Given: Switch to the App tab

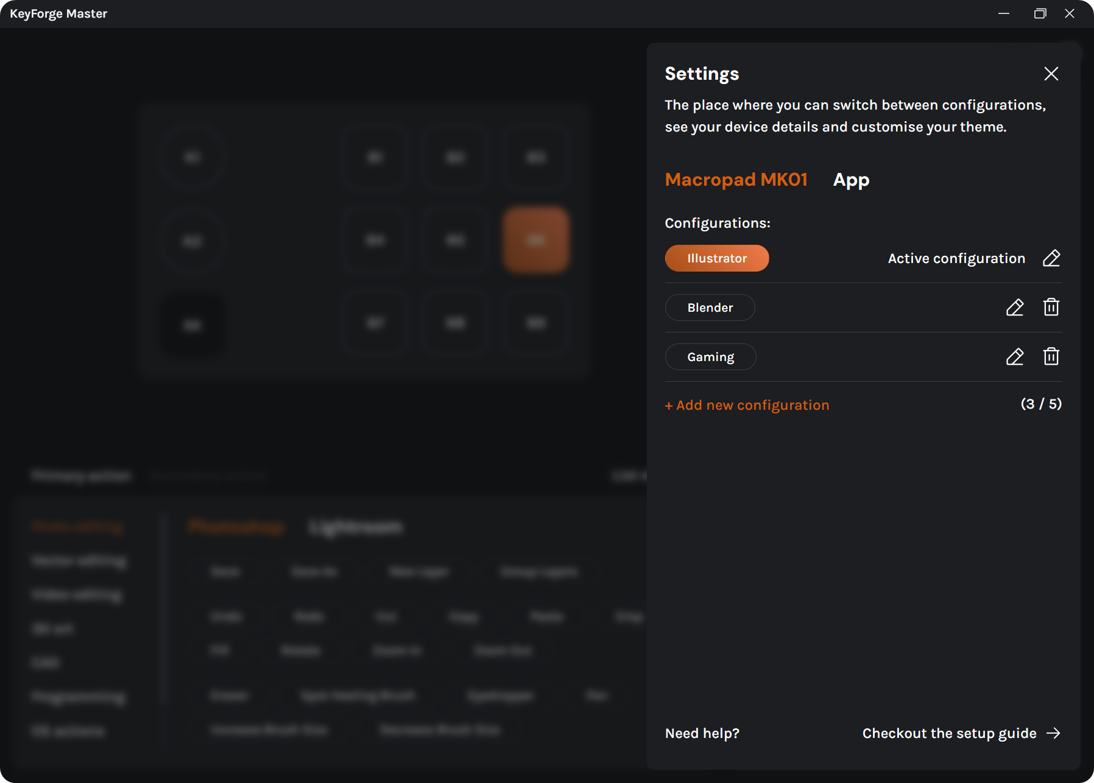Looking at the screenshot, I should pyautogui.click(x=851, y=180).
